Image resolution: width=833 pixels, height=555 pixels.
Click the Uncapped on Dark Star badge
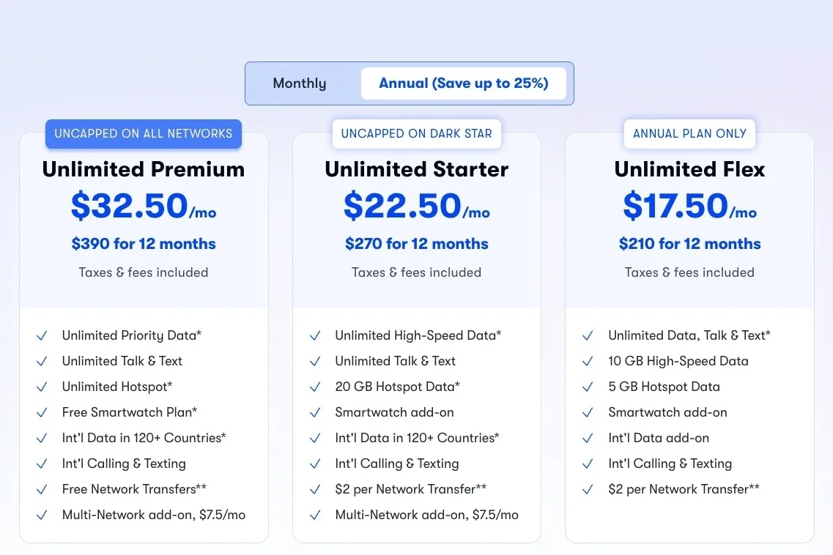click(x=416, y=134)
